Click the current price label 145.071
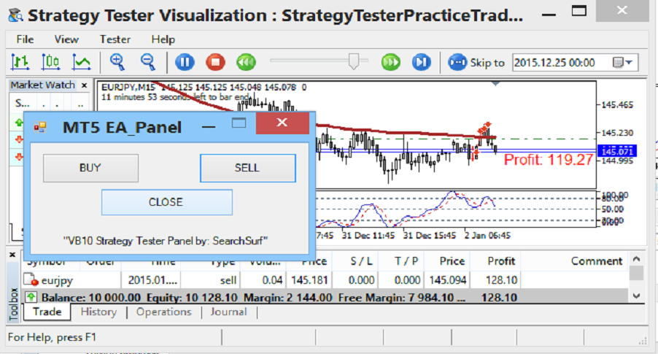The image size is (658, 354). pyautogui.click(x=617, y=151)
